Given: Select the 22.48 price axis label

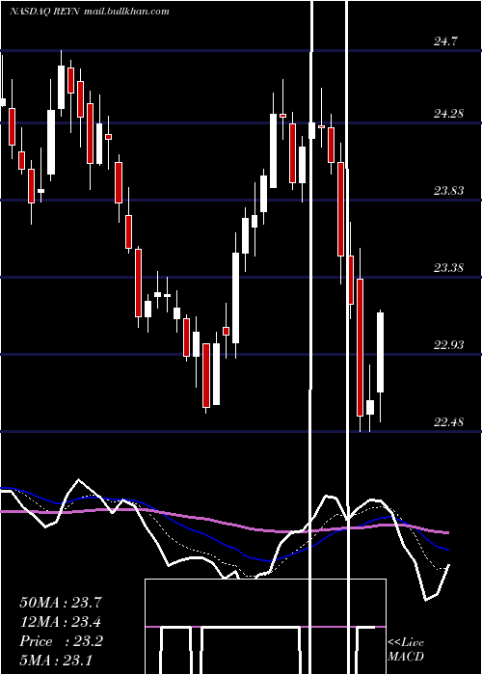Looking at the screenshot, I should point(449,422).
